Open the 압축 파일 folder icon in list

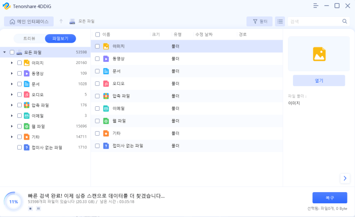click(x=106, y=96)
